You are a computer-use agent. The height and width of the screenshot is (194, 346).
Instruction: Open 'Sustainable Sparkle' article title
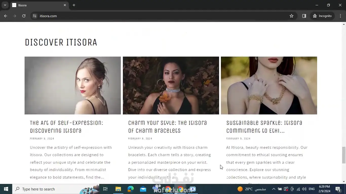pos(264,127)
